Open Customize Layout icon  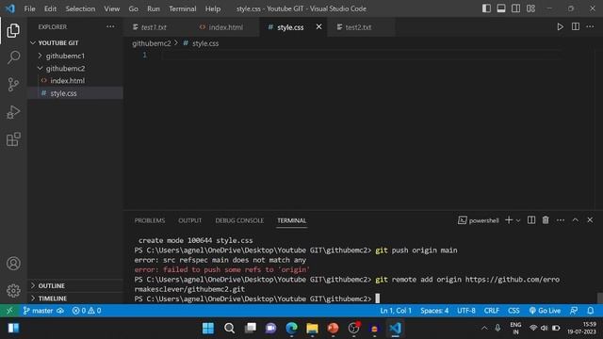tap(530, 8)
